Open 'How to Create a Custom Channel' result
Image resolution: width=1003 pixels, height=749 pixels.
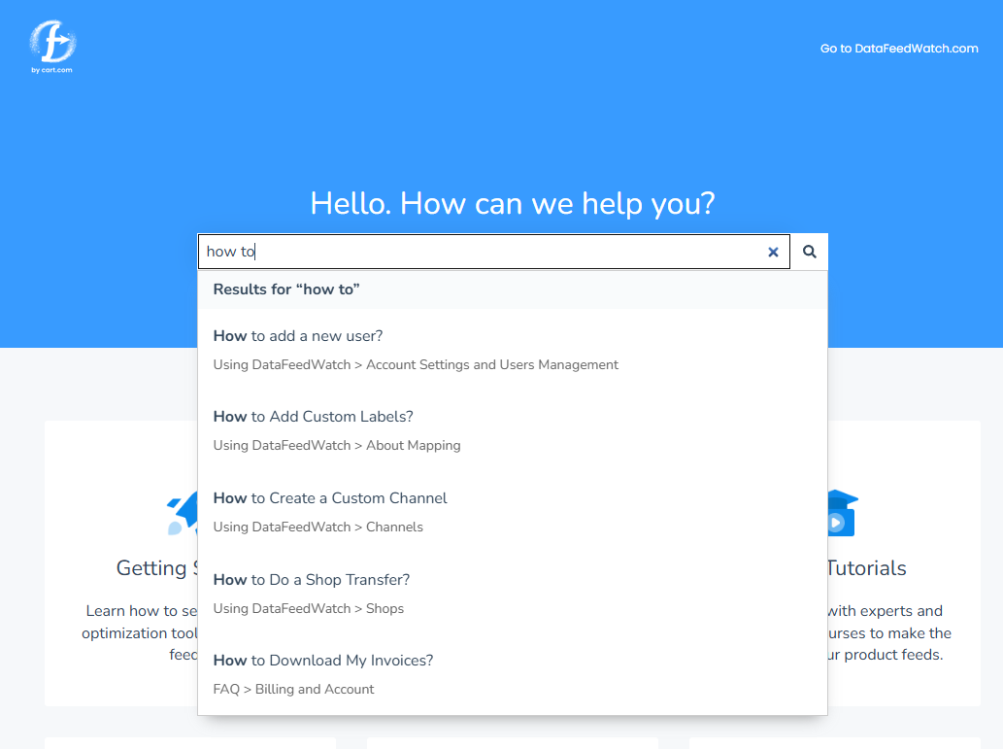pyautogui.click(x=330, y=497)
